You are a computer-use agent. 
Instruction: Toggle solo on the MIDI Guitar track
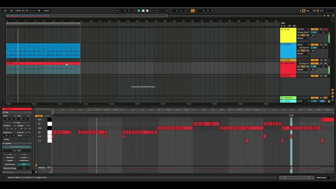point(321,64)
